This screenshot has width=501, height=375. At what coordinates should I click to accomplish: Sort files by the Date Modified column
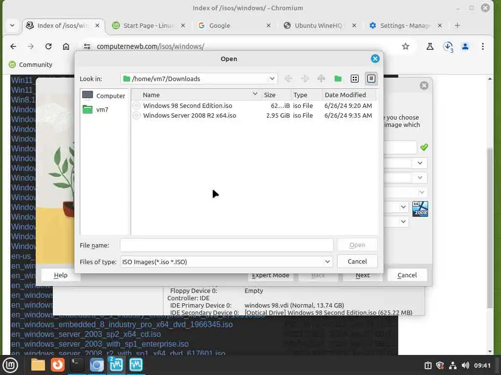(349, 95)
